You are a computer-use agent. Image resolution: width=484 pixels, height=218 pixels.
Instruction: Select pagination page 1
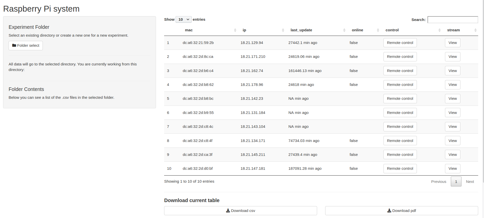point(456,182)
